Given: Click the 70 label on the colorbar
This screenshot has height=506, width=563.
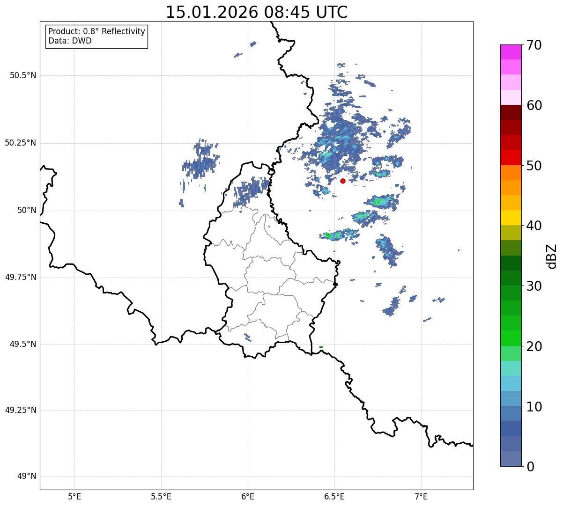Looking at the screenshot, I should point(534,45).
